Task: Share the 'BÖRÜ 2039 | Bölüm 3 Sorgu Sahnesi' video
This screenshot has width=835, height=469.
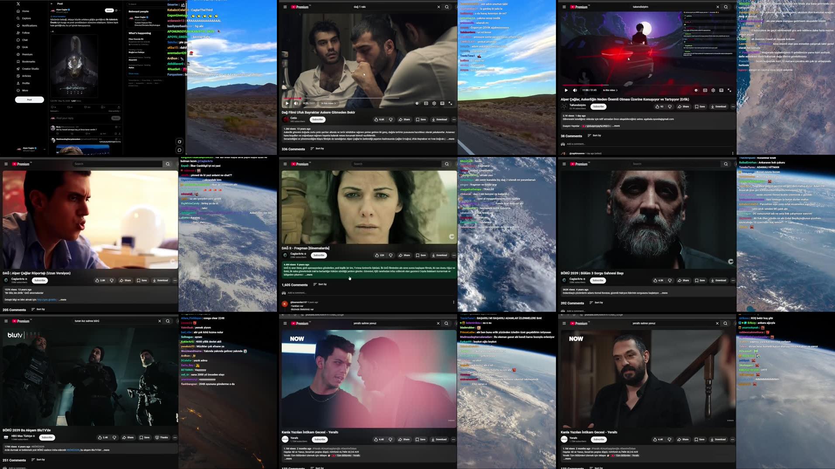Action: [x=683, y=281]
